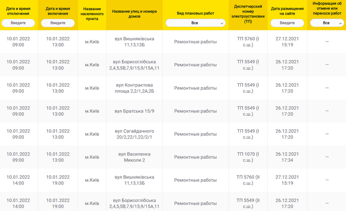Screen dimensions: 346x211
Task: Select the 'вул Братська 15/9' address cell
Action: tap(134, 111)
